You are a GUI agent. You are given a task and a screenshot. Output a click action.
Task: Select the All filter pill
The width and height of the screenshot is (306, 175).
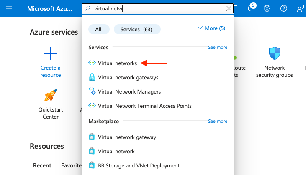click(99, 29)
